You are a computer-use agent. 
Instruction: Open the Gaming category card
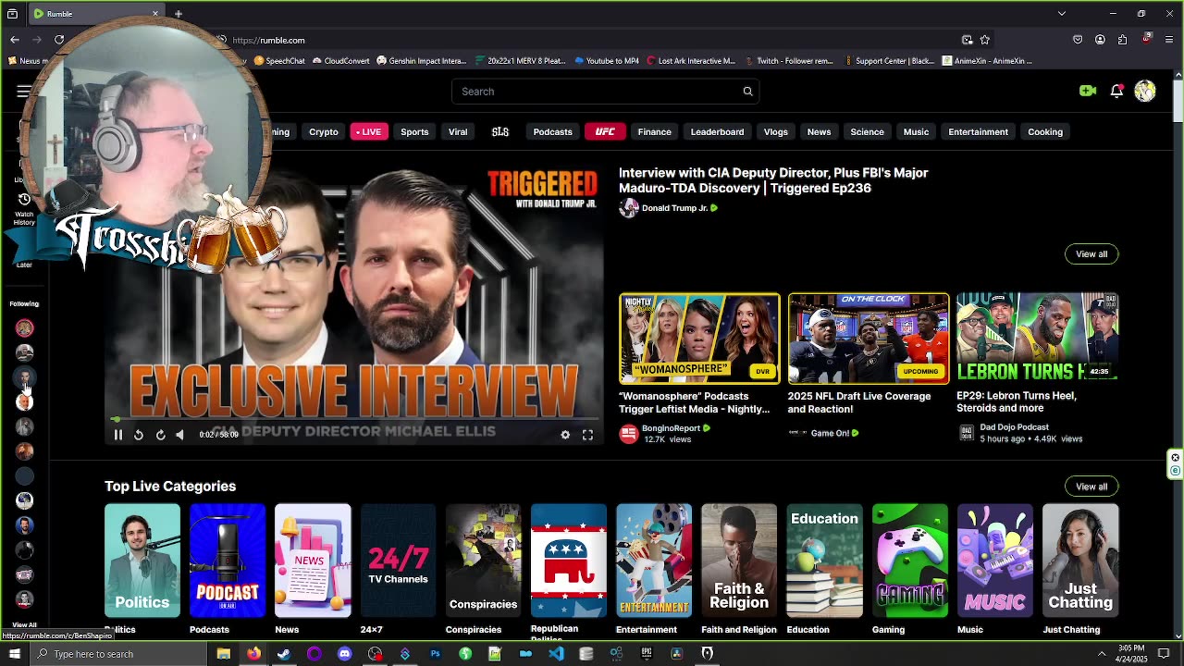pos(909,561)
